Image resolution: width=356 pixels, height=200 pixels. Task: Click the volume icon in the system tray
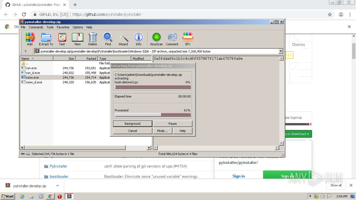tap(323, 196)
